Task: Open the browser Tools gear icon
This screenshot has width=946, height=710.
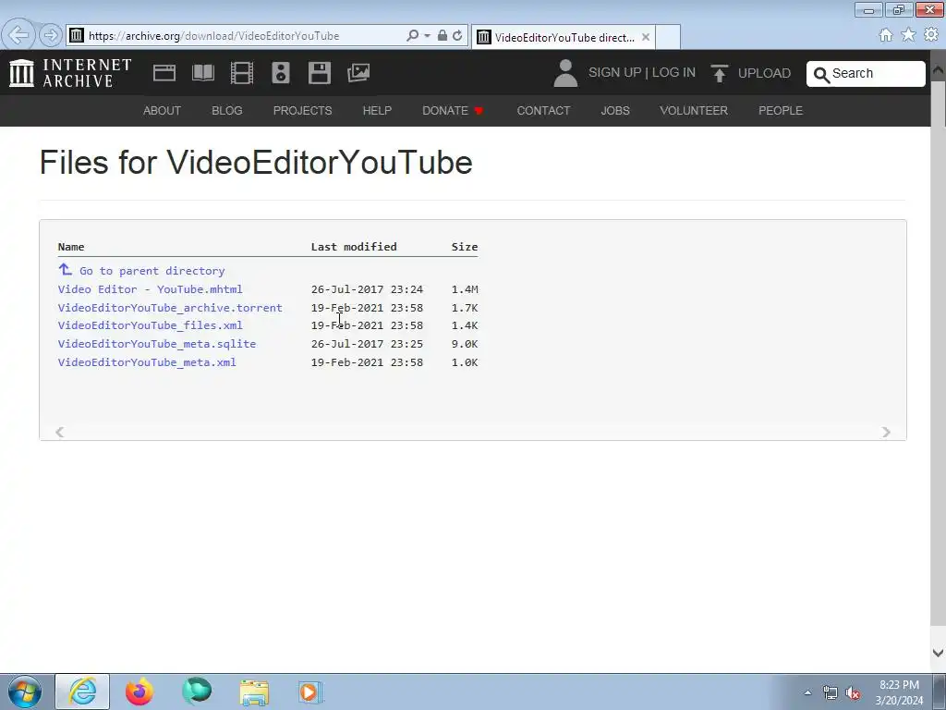Action: (x=931, y=35)
